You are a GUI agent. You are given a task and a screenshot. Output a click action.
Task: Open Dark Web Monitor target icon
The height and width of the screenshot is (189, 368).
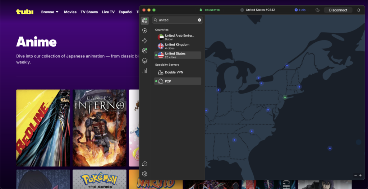pyautogui.click(x=144, y=51)
